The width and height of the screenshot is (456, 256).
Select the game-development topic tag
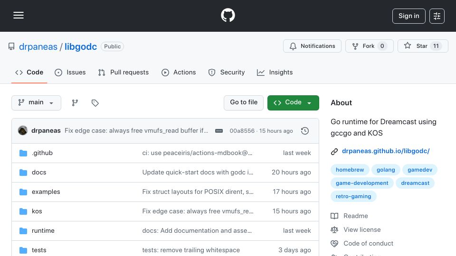pos(362,183)
